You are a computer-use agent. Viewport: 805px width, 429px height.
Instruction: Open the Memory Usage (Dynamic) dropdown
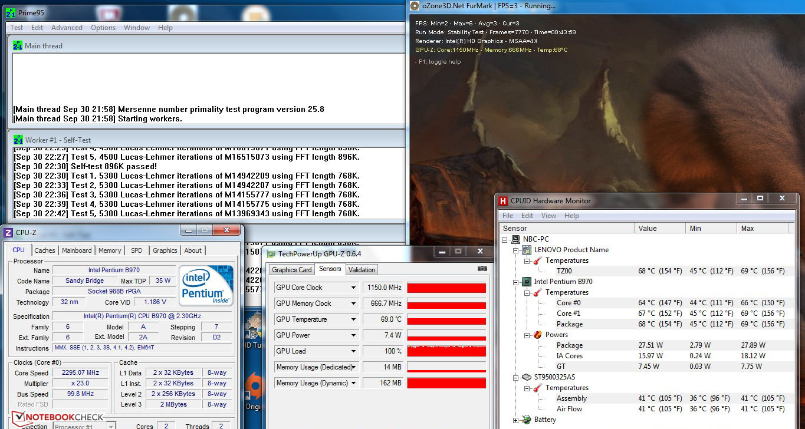354,383
